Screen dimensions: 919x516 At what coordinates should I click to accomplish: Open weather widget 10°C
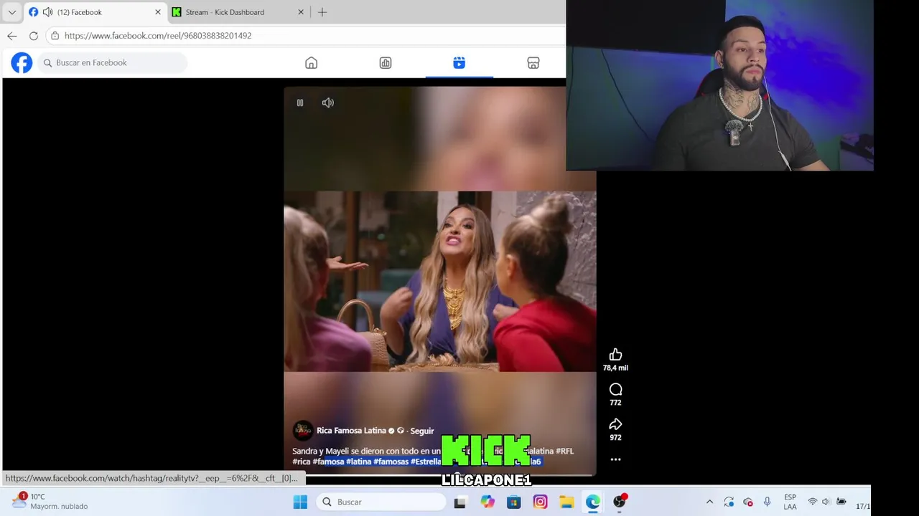pyautogui.click(x=50, y=501)
